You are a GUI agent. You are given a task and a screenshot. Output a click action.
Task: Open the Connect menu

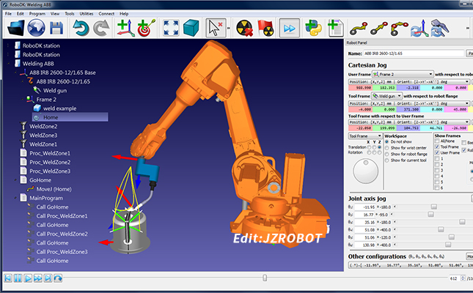(x=109, y=13)
